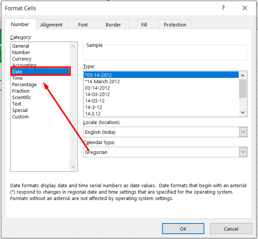Click the Category list scroll up arrow

point(73,47)
